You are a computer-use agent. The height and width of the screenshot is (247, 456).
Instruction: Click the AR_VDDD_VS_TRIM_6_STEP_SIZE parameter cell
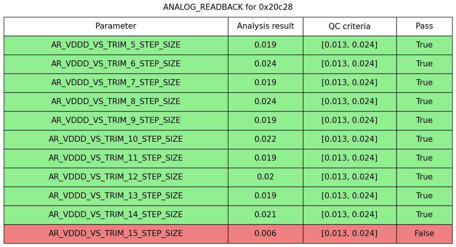point(116,64)
